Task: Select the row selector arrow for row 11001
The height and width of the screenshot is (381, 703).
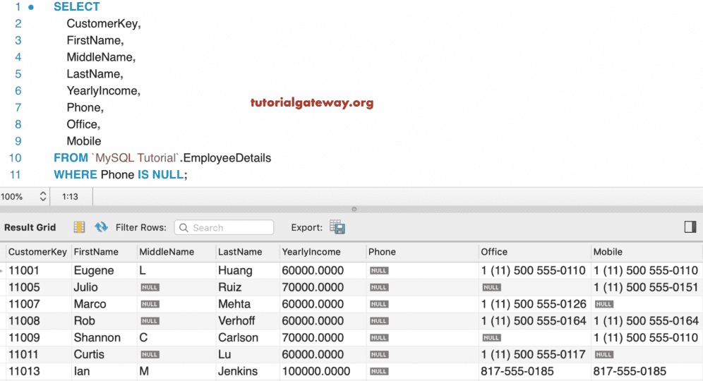Action: [2, 271]
